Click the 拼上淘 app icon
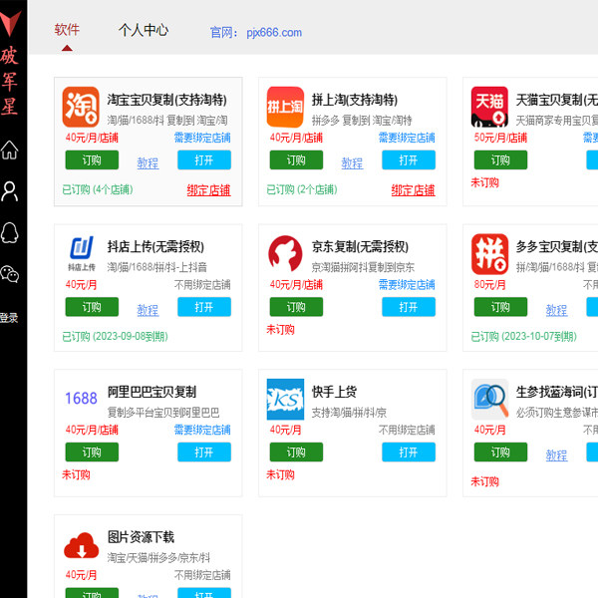The height and width of the screenshot is (598, 598). pos(285,107)
